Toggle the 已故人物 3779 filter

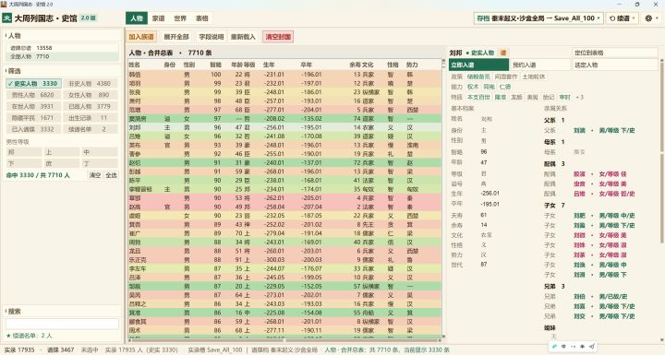pos(91,106)
